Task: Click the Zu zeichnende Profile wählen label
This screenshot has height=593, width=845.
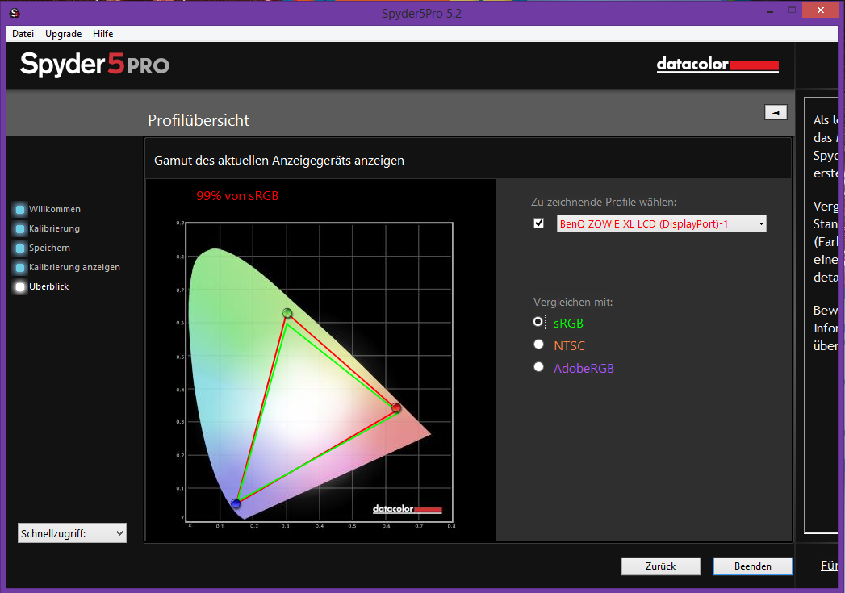Action: 604,202
